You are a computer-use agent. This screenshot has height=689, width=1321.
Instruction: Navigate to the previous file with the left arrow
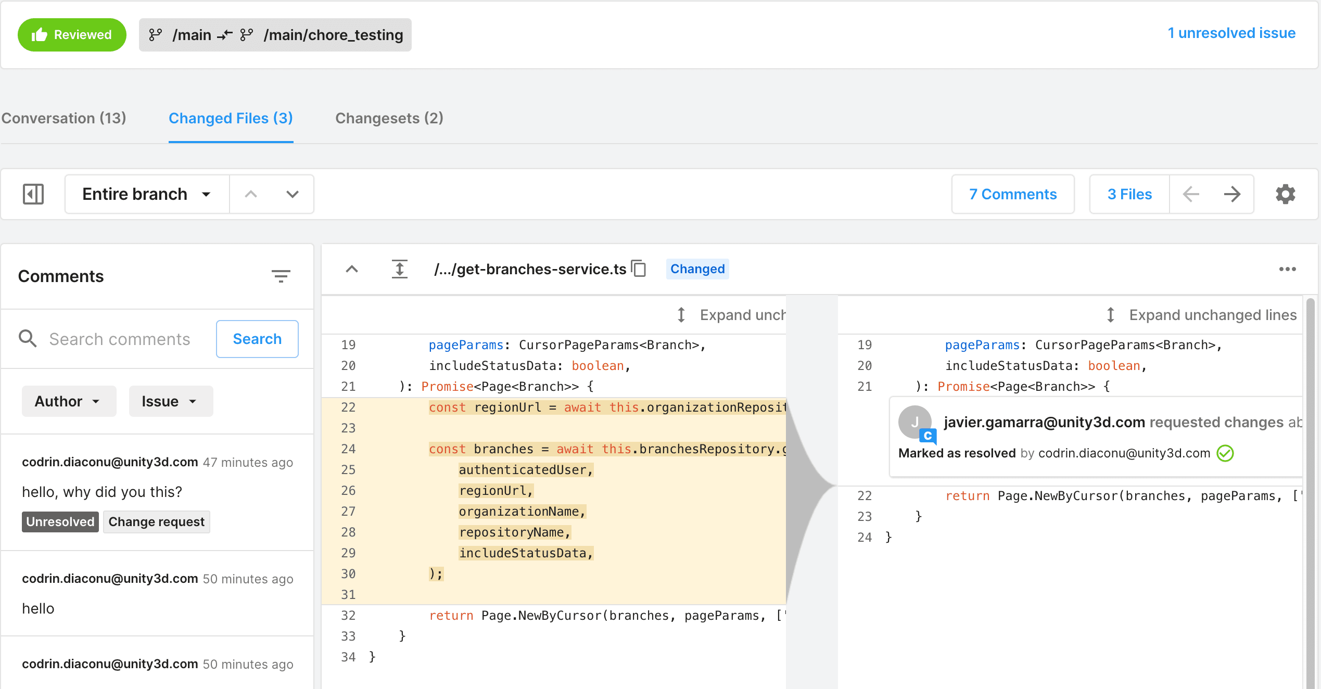point(1191,194)
